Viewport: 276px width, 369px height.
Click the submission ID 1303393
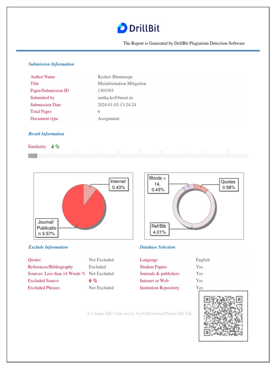click(106, 90)
